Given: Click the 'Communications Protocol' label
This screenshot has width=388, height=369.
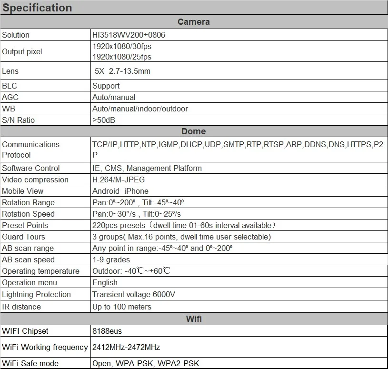Looking at the screenshot, I should click(x=30, y=150).
